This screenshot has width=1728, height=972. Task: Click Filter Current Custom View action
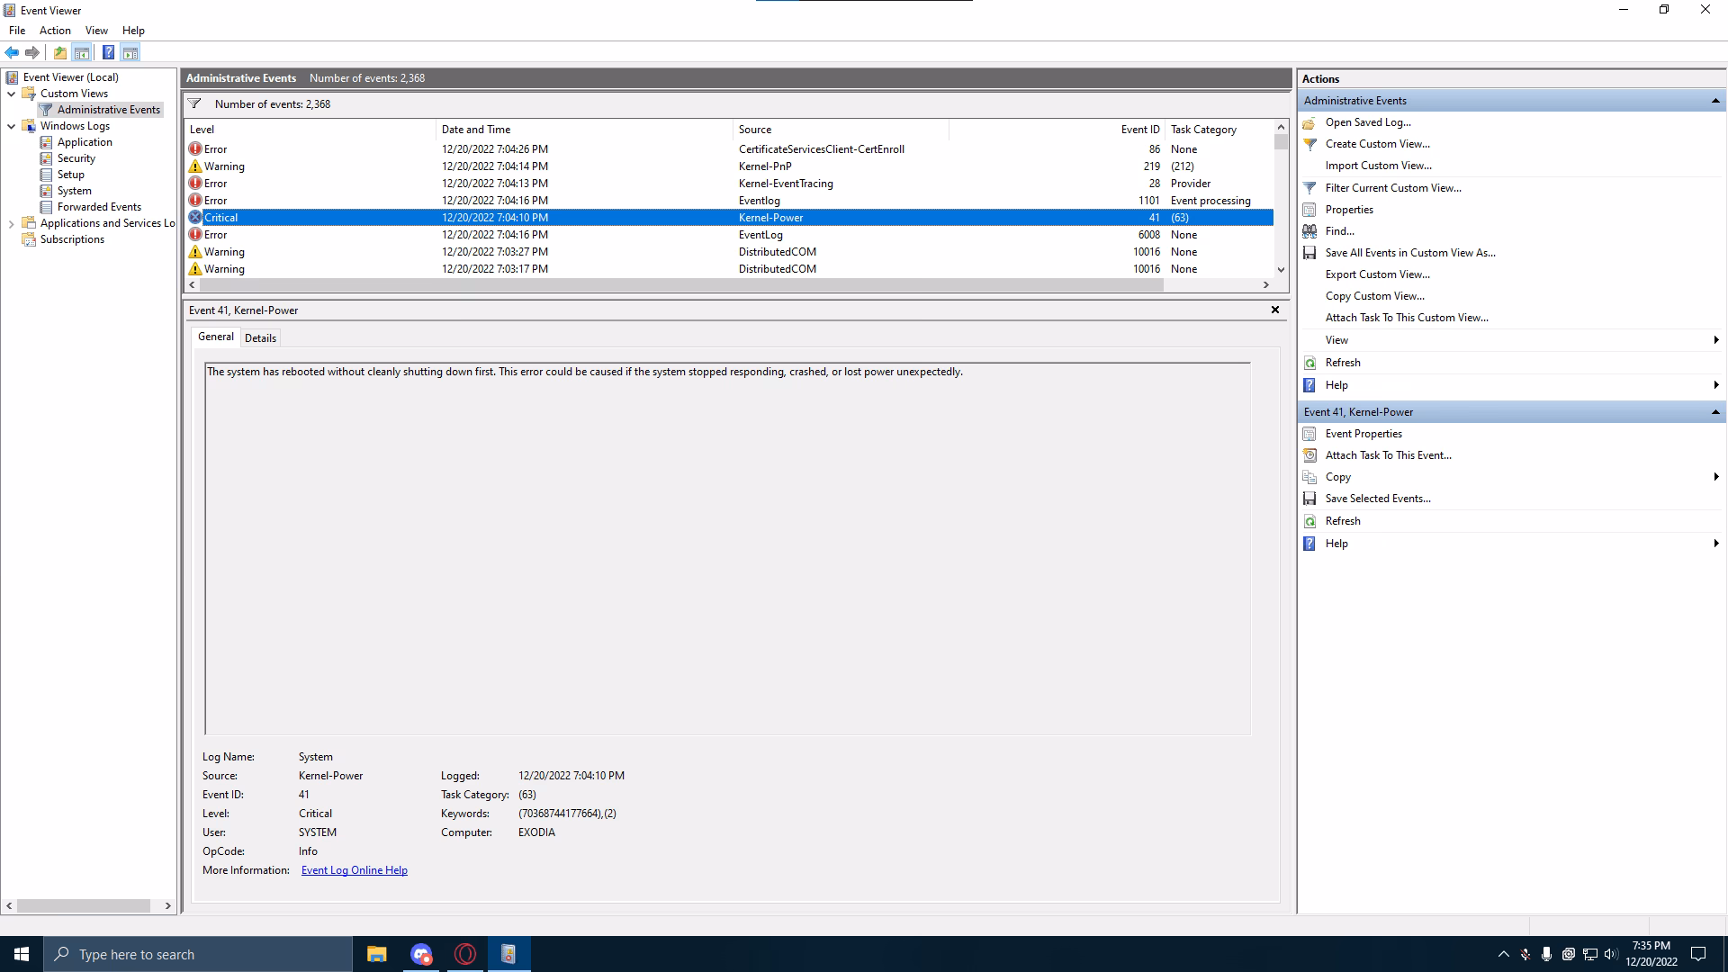pyautogui.click(x=1392, y=188)
